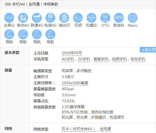This screenshot has height=133, width=156.
Task: Click the GPS 导航 icon
Action: [9, 34]
